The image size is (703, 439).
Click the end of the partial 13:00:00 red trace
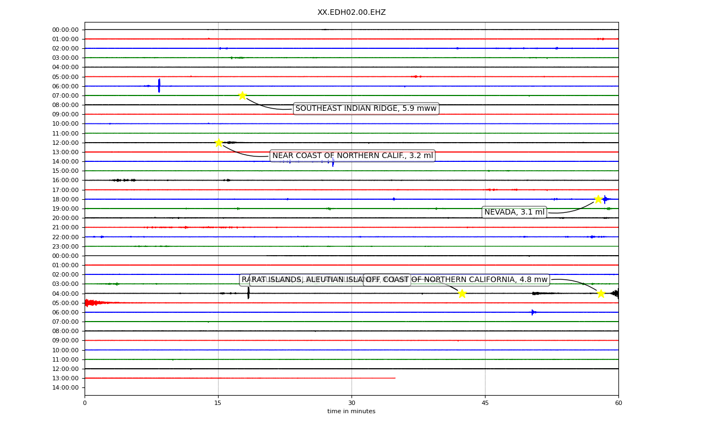[x=394, y=378]
